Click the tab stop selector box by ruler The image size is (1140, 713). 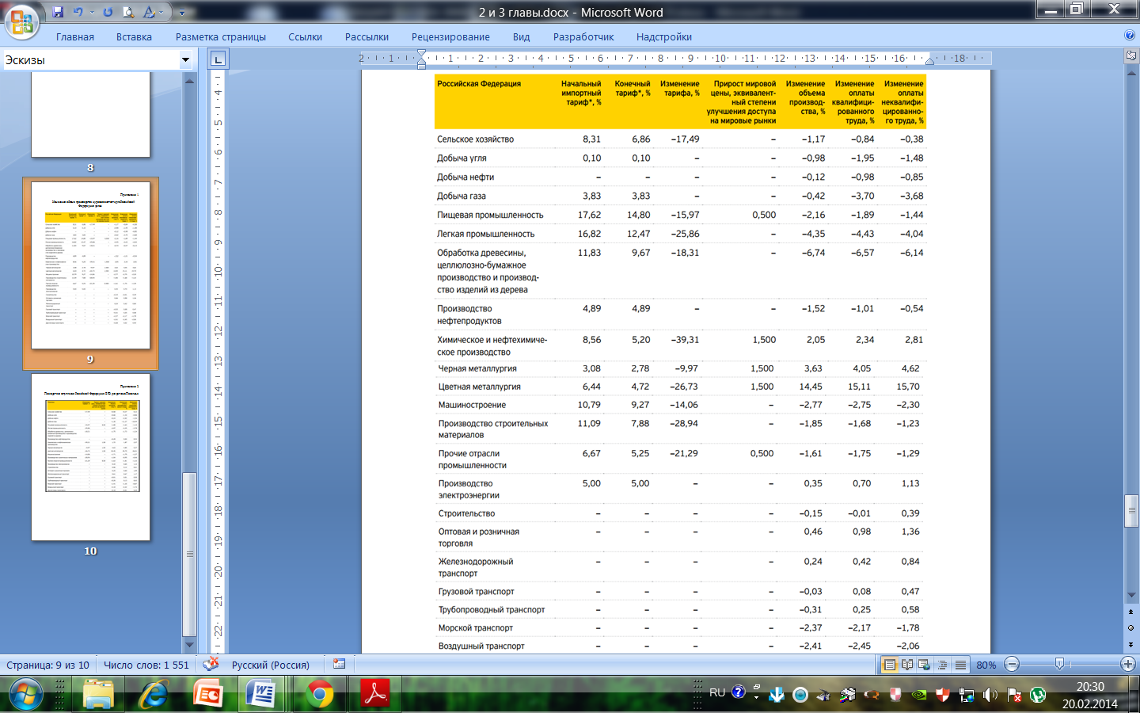pos(218,59)
